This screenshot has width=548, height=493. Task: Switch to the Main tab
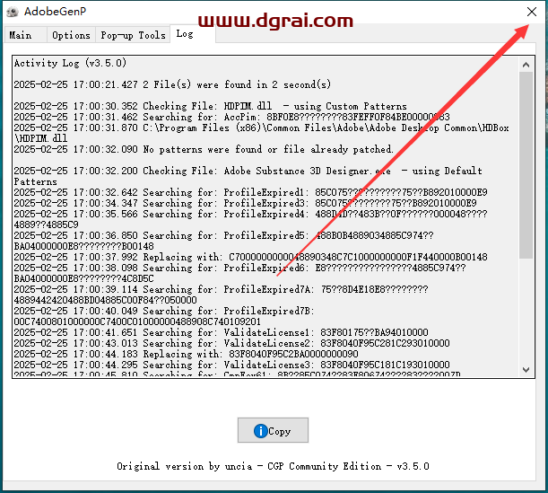[25, 35]
